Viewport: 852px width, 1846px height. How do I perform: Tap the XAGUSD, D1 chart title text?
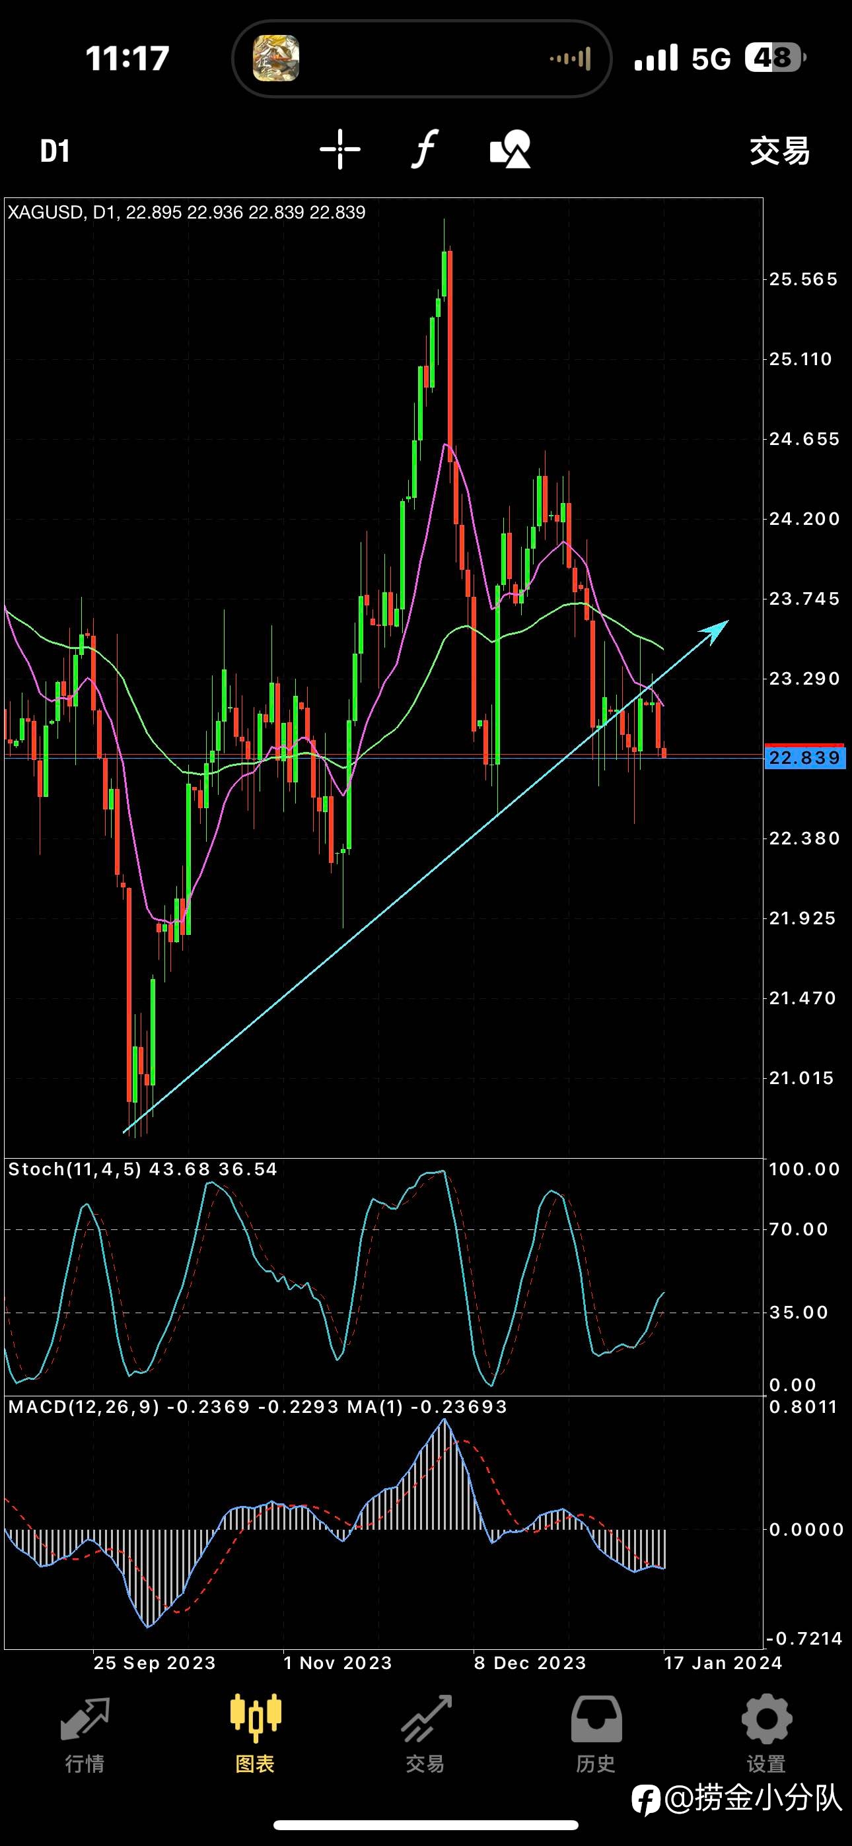[186, 212]
